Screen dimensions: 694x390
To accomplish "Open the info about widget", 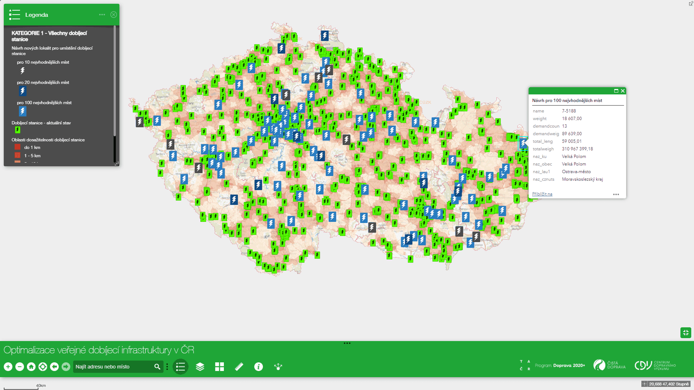I will (259, 367).
